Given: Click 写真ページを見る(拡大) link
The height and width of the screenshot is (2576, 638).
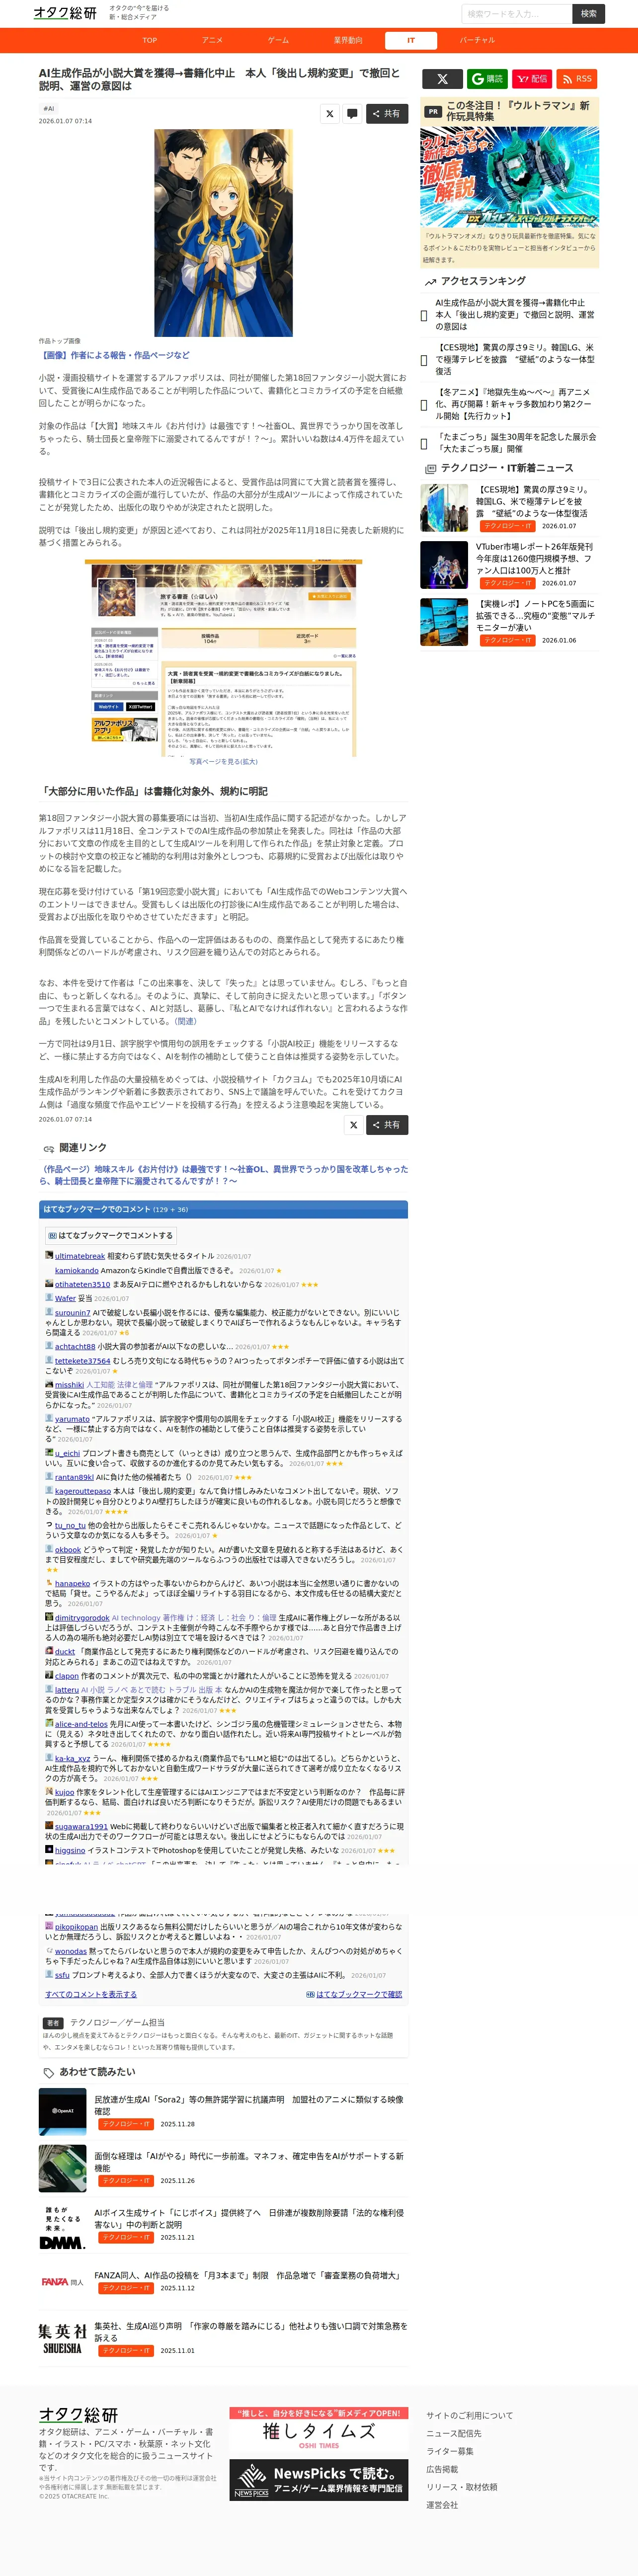Looking at the screenshot, I should (223, 762).
